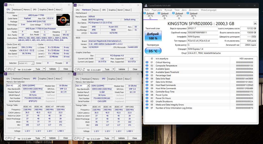Expand the Tools arrow in the Slot #4 window
263x144 pixels.
[113, 138]
